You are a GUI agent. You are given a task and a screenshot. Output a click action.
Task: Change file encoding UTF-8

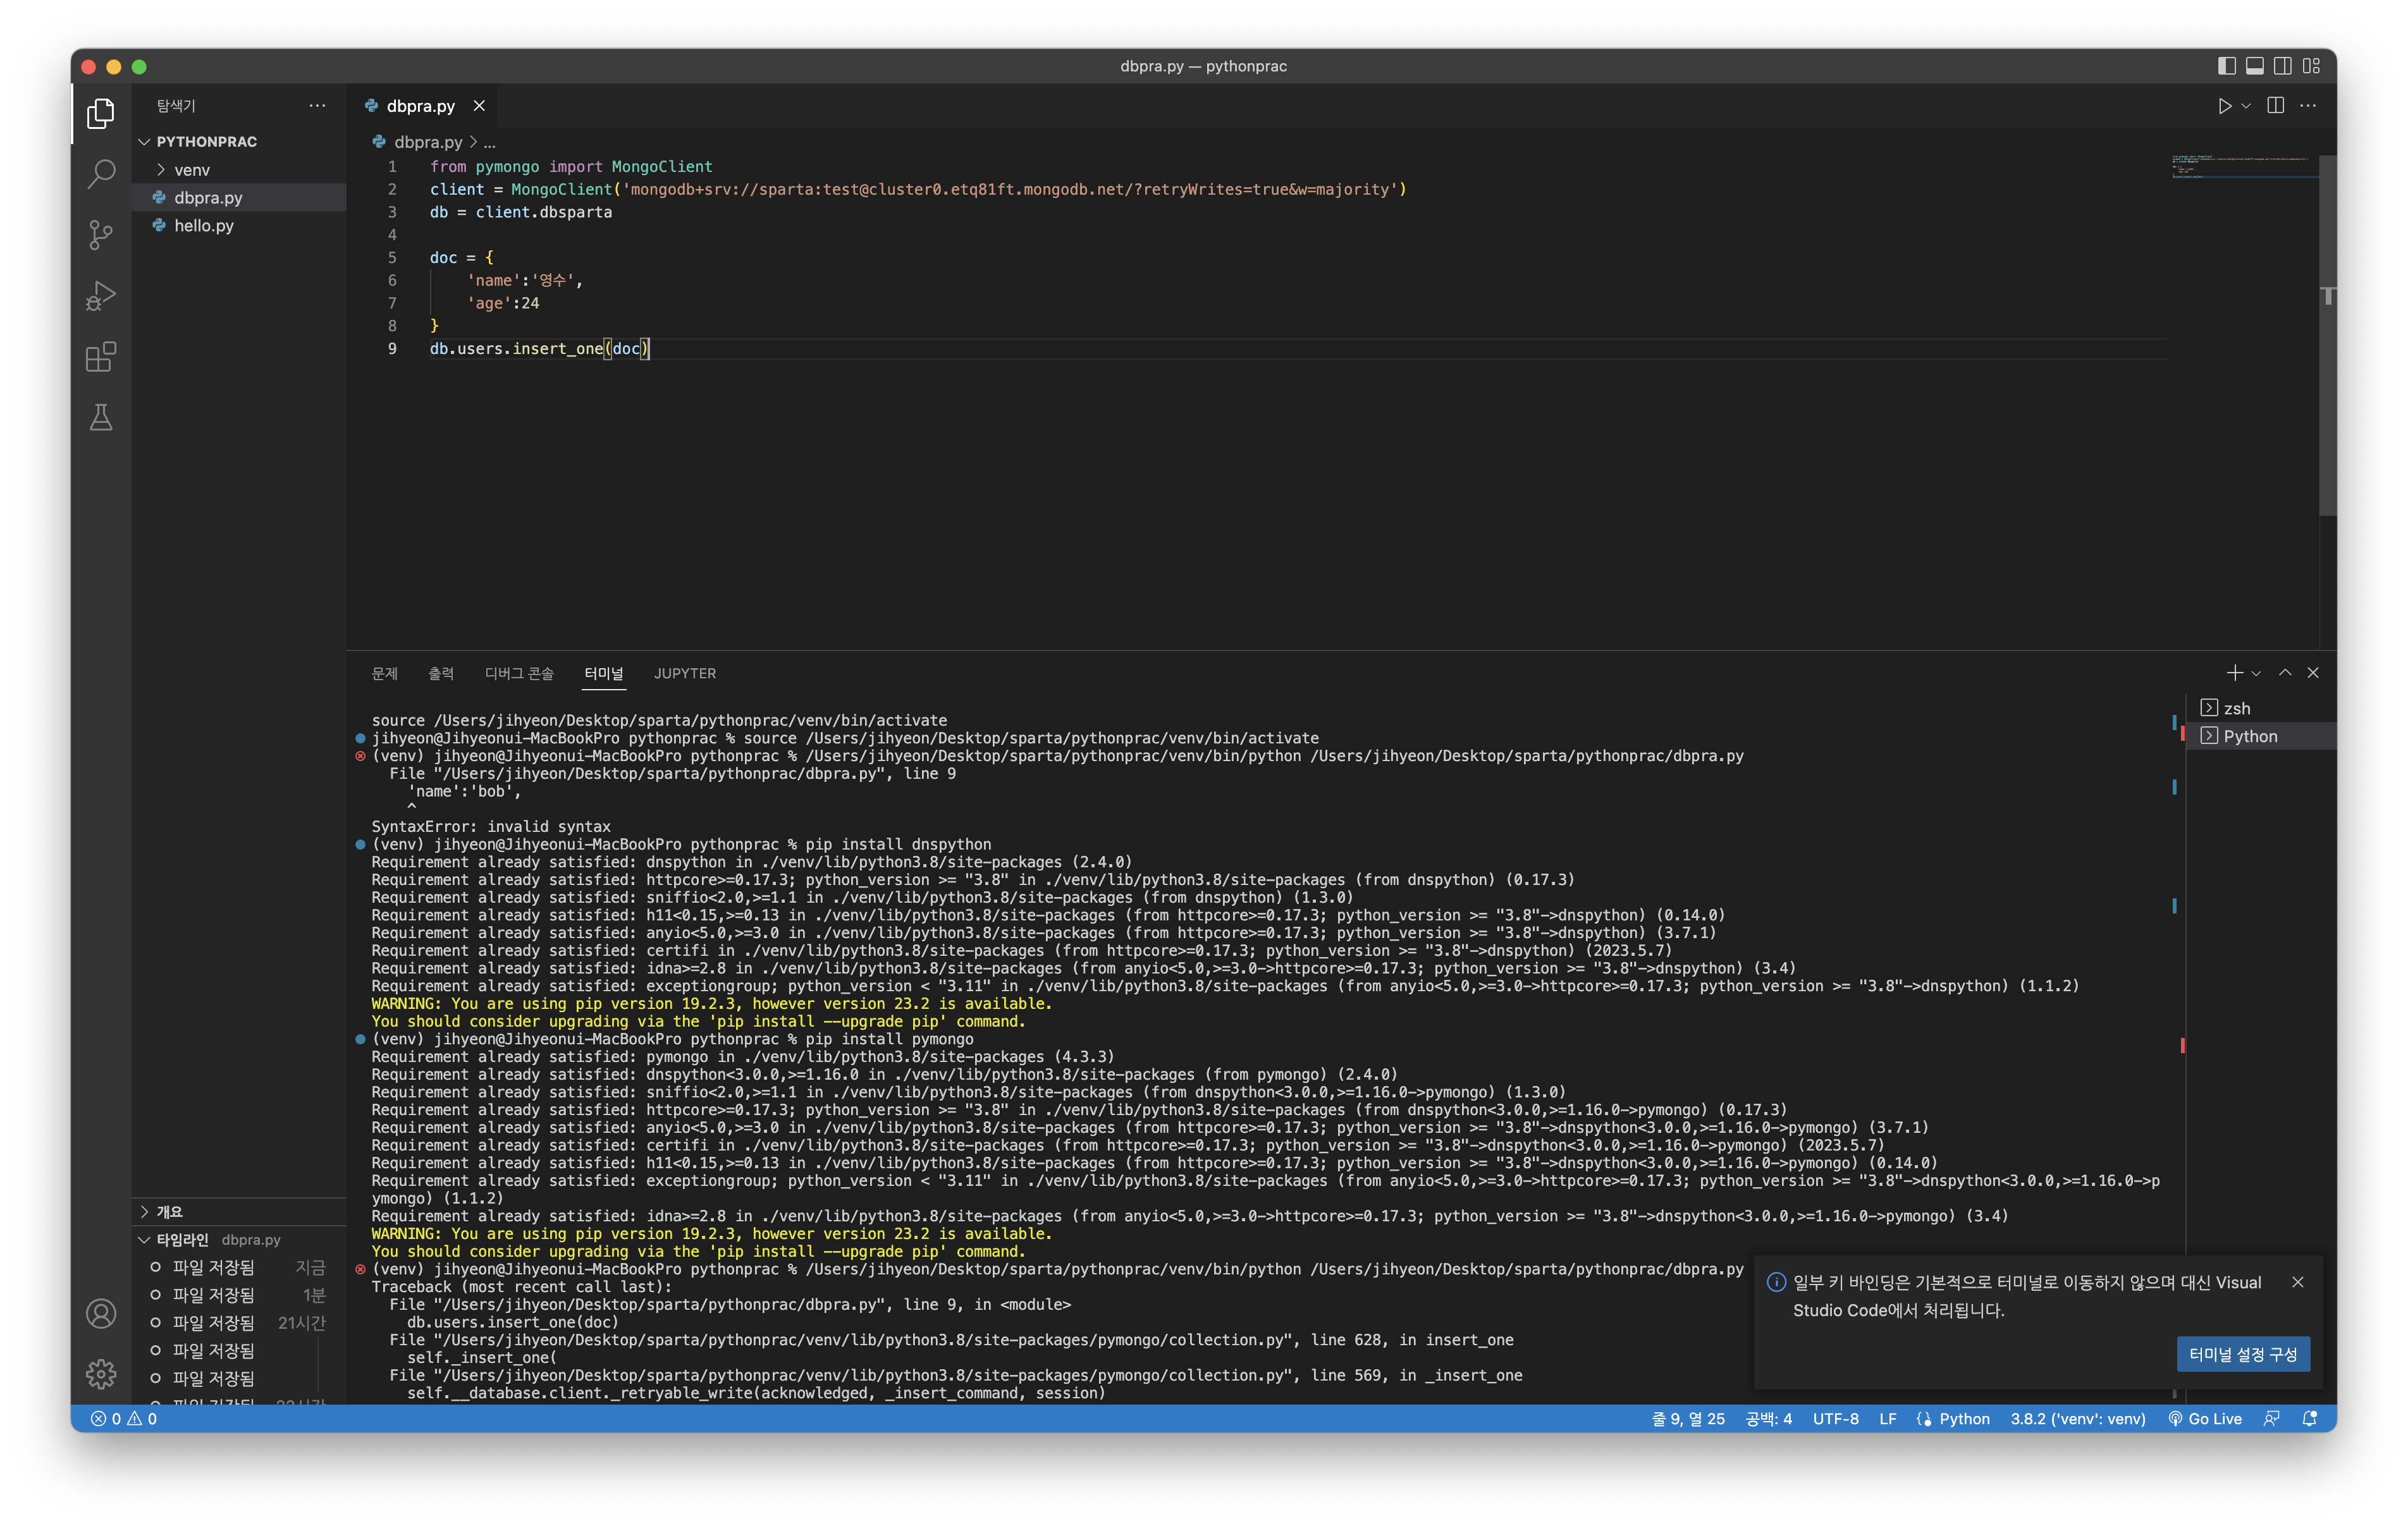tap(1836, 1419)
